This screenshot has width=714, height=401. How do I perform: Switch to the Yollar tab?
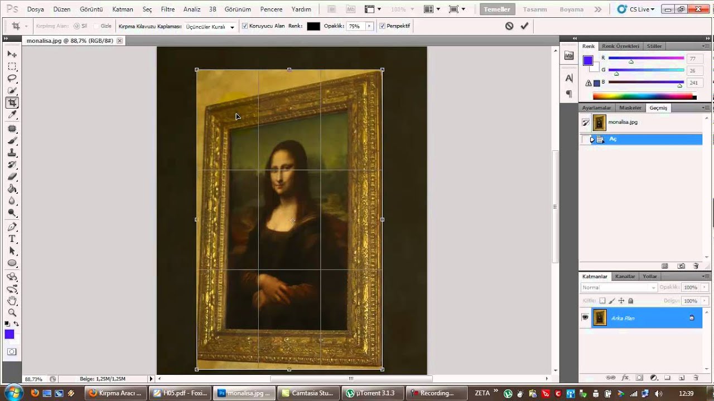649,276
